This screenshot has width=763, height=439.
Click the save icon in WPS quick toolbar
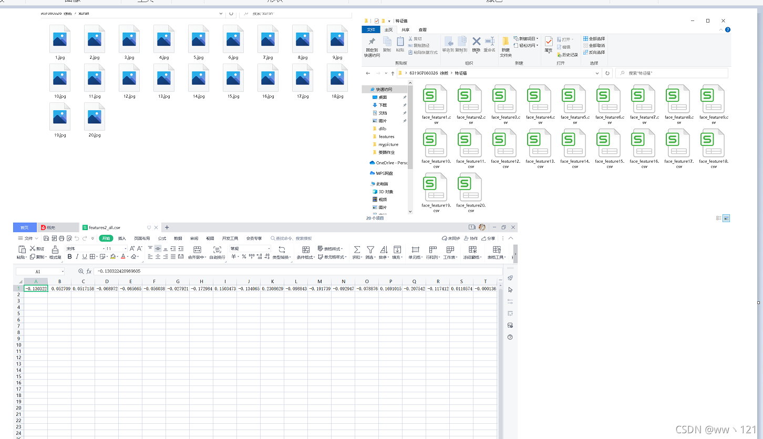[46, 238]
